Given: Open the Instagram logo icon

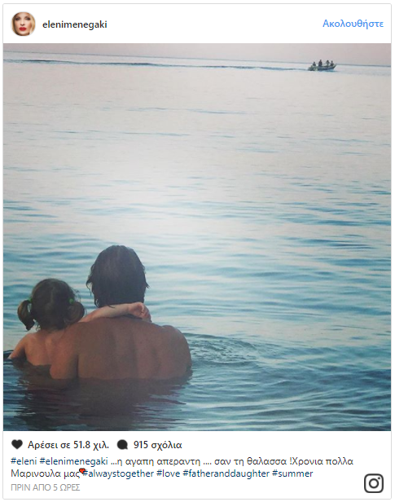Looking at the screenshot, I should (374, 483).
